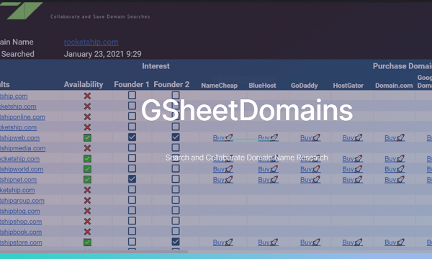Image resolution: width=432 pixels, height=259 pixels.
Task: Click the Availability column header
Action: tap(84, 84)
